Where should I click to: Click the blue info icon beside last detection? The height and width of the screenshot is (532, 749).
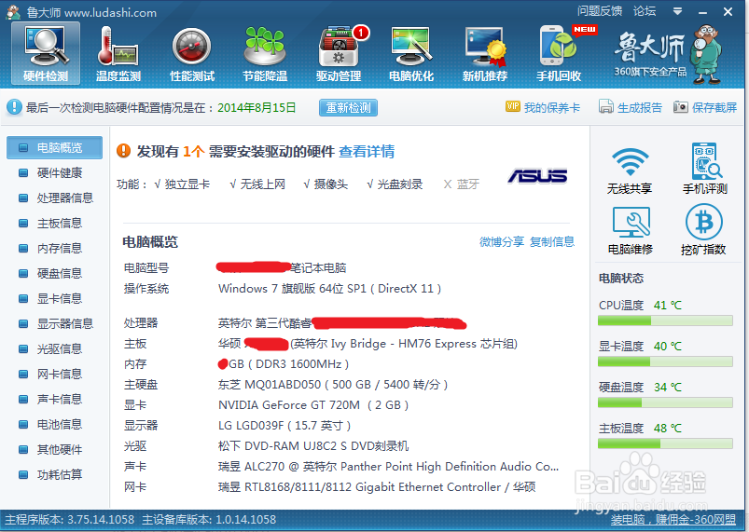pos(14,107)
